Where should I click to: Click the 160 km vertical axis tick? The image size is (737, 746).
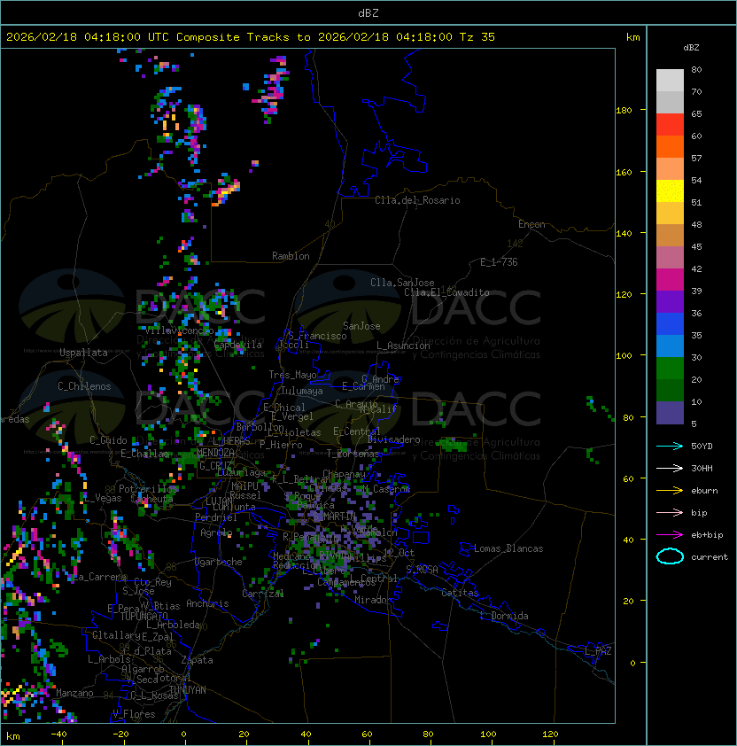(624, 172)
